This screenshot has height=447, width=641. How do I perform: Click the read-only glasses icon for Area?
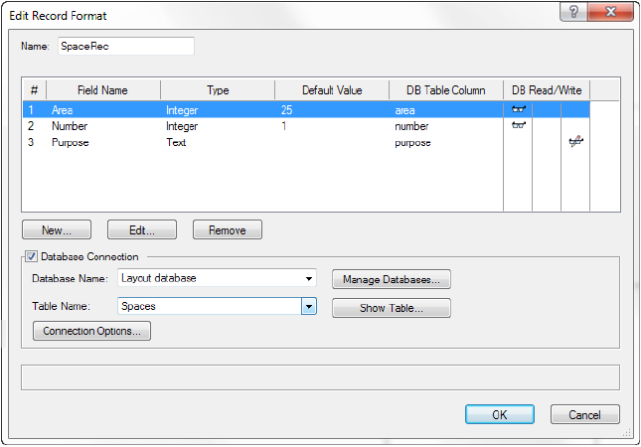(518, 109)
